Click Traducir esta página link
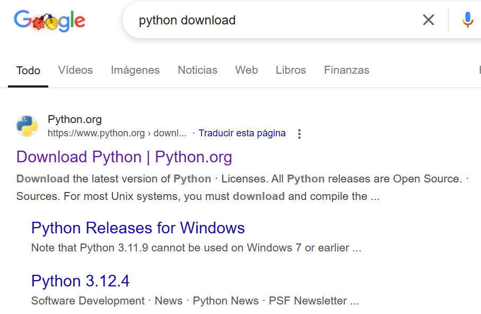Screen dimensions: 481x314 (242, 133)
